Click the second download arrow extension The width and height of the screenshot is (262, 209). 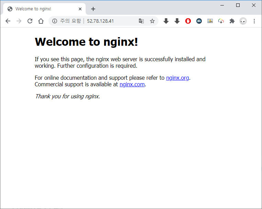(177, 21)
